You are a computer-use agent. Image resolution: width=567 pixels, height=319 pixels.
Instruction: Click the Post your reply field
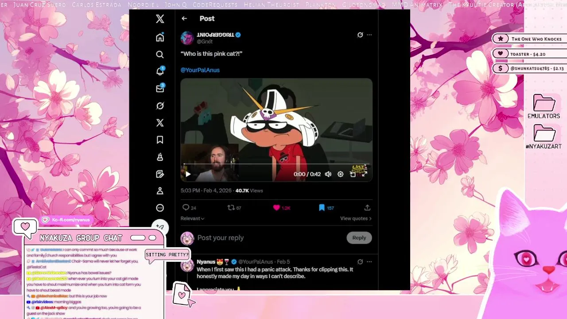tap(269, 238)
